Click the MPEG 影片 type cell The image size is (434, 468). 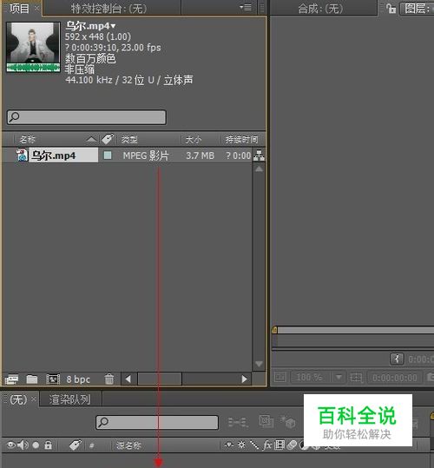point(146,155)
